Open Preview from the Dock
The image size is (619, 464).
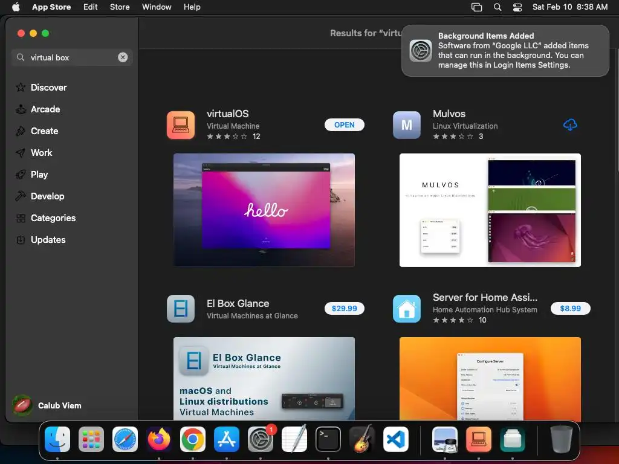[x=445, y=439]
